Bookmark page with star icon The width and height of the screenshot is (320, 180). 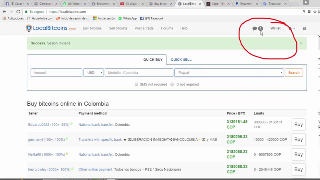click(315, 12)
